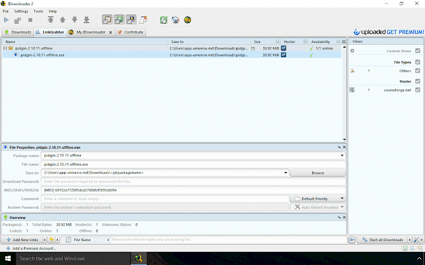Screen dimensions: 425x265
Task: Select the pidgin-2.10.11-offline.exe file row
Action: tap(172, 55)
